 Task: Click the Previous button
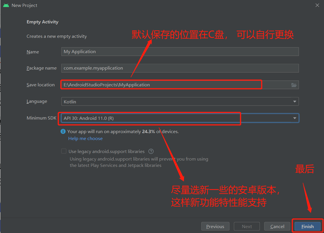click(215, 226)
